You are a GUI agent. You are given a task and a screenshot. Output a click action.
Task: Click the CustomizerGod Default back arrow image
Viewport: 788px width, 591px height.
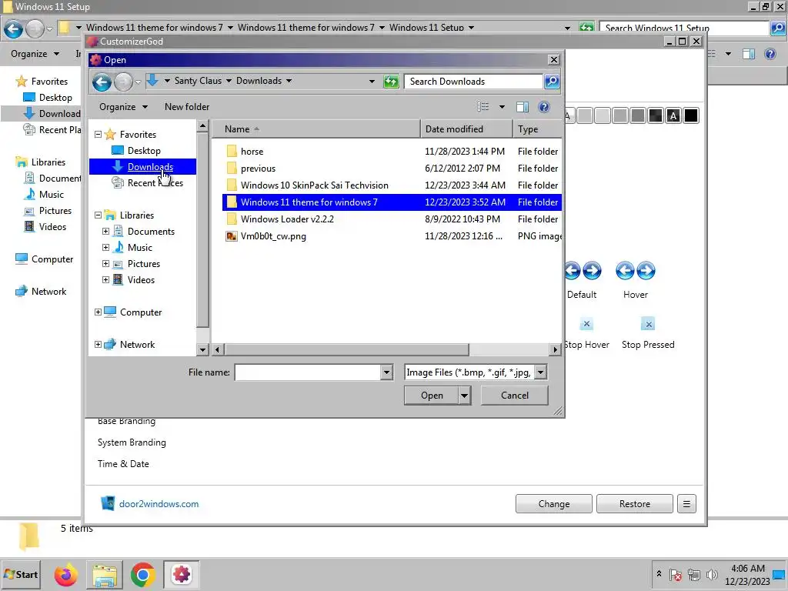pos(572,271)
